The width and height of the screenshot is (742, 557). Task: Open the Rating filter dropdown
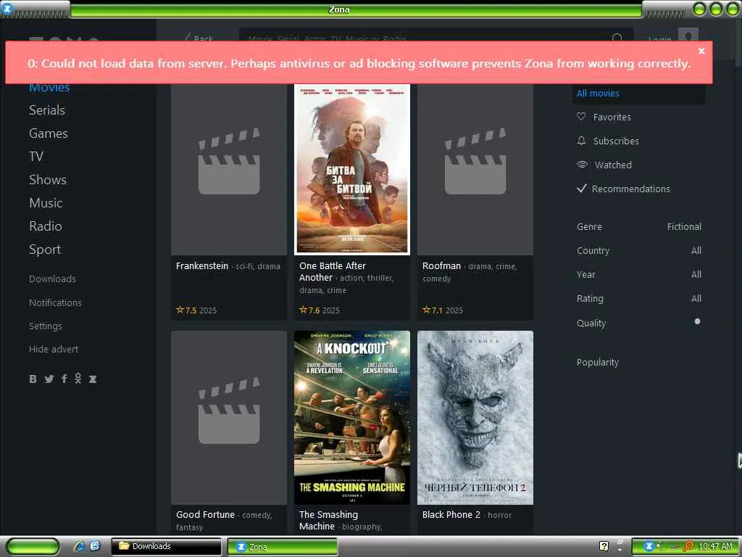point(639,298)
